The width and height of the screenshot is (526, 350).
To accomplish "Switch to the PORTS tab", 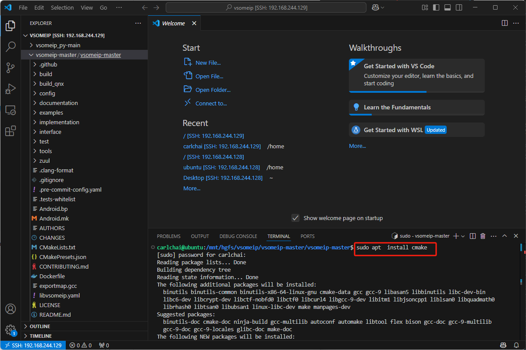I will [x=308, y=236].
